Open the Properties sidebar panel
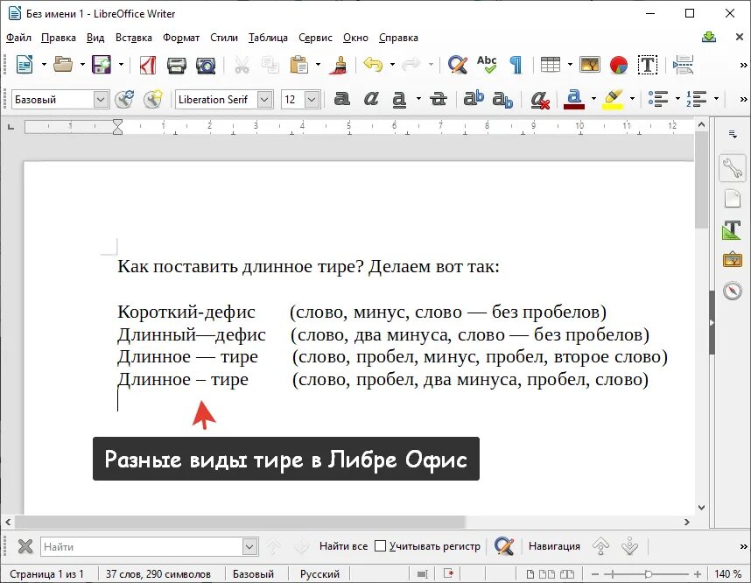 click(x=733, y=168)
